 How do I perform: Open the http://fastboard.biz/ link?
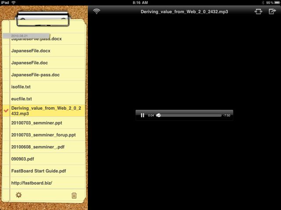(x=44, y=183)
